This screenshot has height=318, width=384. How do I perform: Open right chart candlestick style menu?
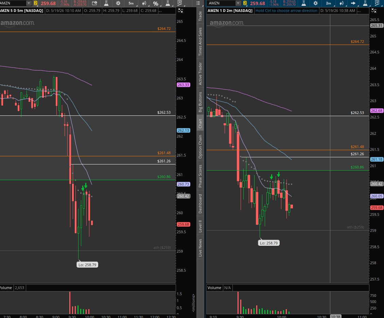click(x=342, y=3)
